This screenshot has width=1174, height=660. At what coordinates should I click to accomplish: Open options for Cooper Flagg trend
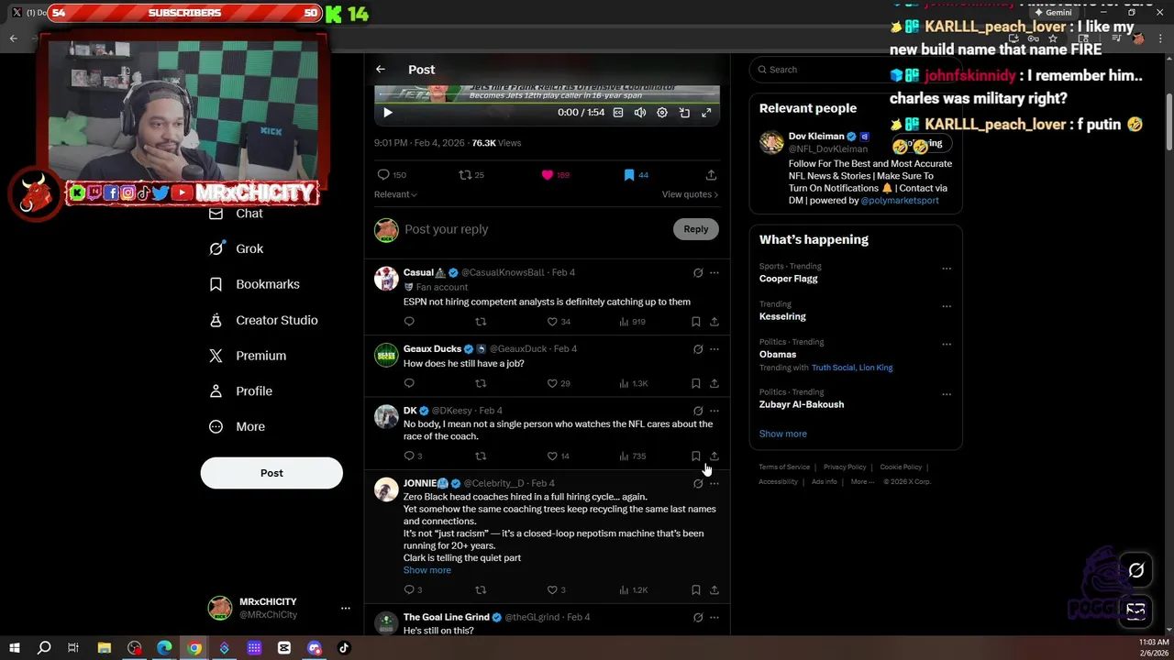click(947, 269)
